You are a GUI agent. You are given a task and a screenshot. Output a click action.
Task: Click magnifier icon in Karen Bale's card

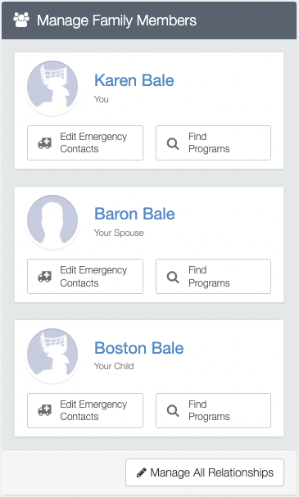(x=173, y=143)
